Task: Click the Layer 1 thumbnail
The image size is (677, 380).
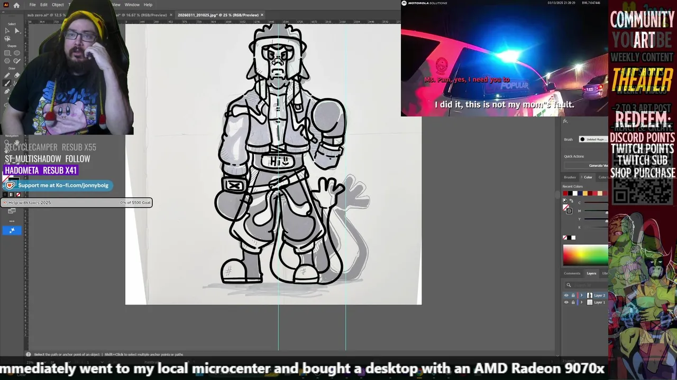Action: (590, 302)
